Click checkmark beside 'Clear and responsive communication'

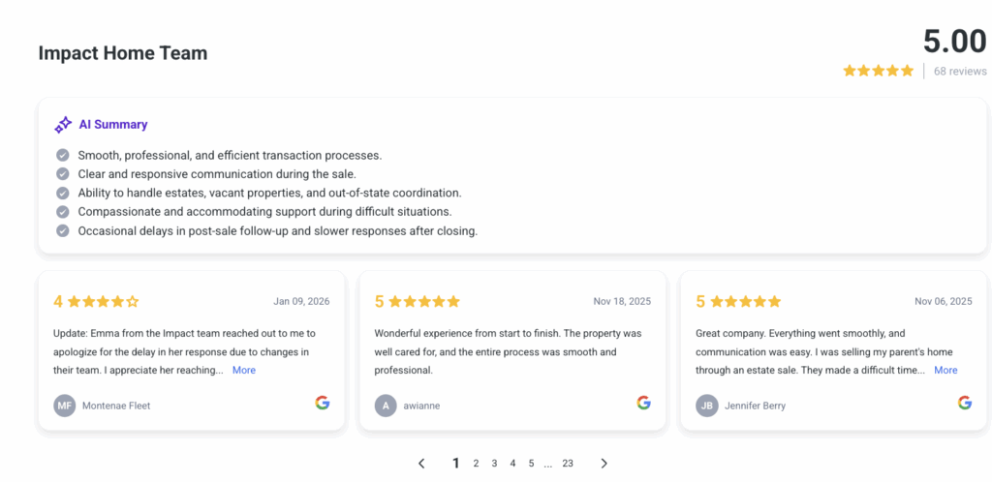[63, 174]
